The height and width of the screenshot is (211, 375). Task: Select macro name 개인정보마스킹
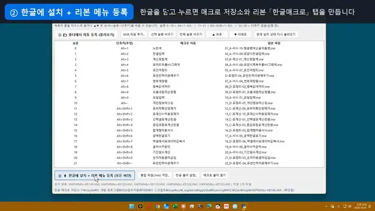pos(163,103)
